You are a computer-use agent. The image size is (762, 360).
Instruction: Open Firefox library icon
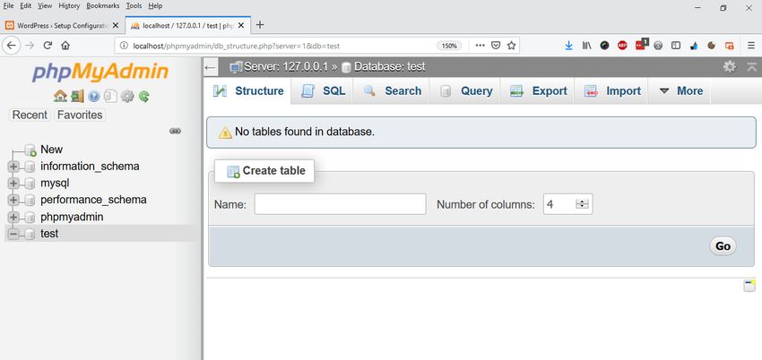click(586, 46)
